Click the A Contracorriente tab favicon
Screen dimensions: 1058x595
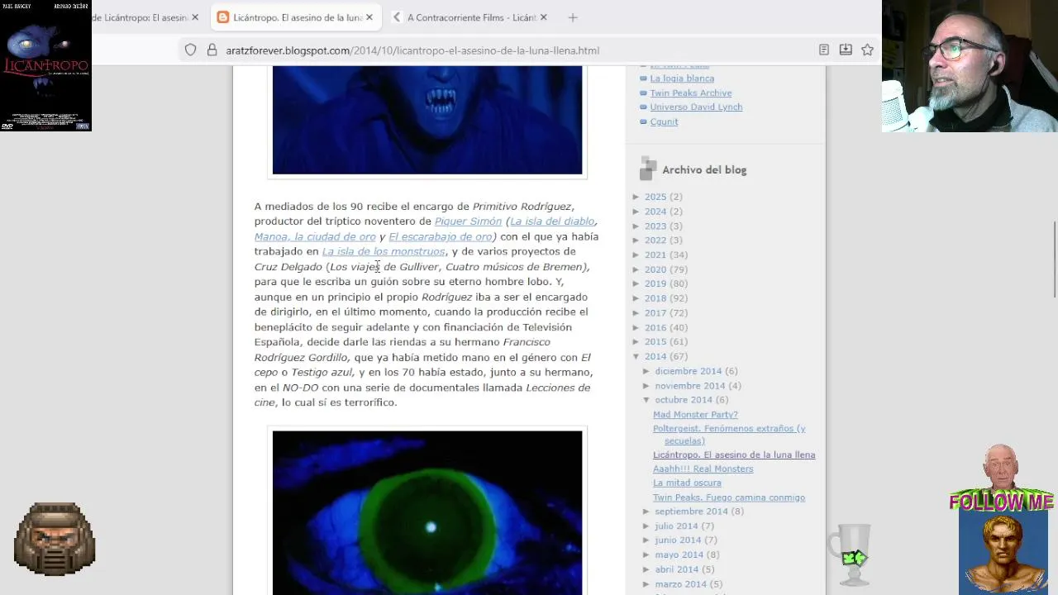(x=397, y=17)
